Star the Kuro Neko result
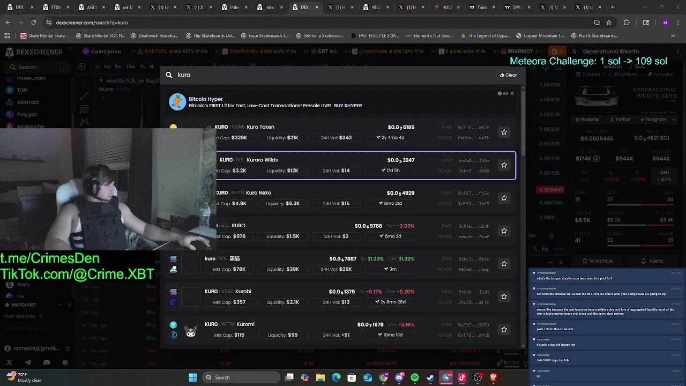Viewport: 686px width, 386px height. (x=504, y=198)
